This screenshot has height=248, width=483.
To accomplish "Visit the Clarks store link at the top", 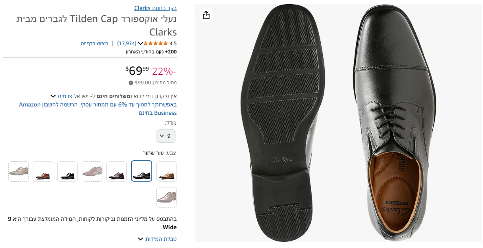I will pos(156,8).
